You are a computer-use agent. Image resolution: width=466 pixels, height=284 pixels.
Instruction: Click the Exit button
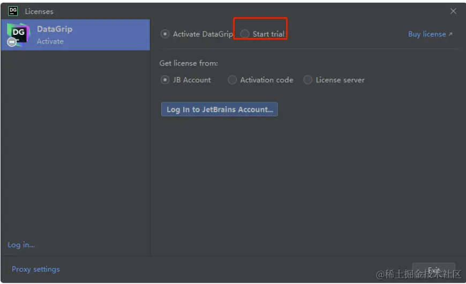click(x=434, y=270)
